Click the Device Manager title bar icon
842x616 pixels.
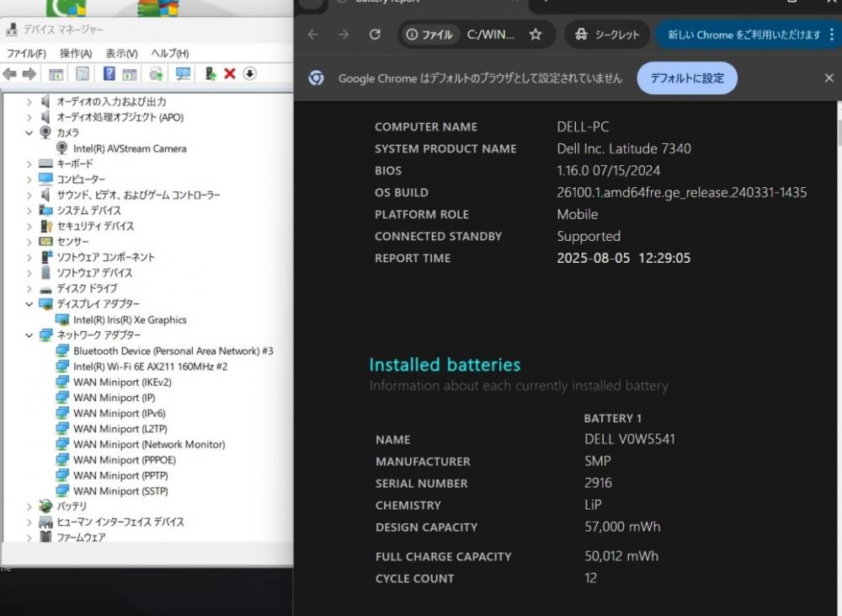pyautogui.click(x=11, y=29)
